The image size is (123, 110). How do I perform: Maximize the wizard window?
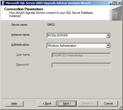pyautogui.click(x=115, y=3)
